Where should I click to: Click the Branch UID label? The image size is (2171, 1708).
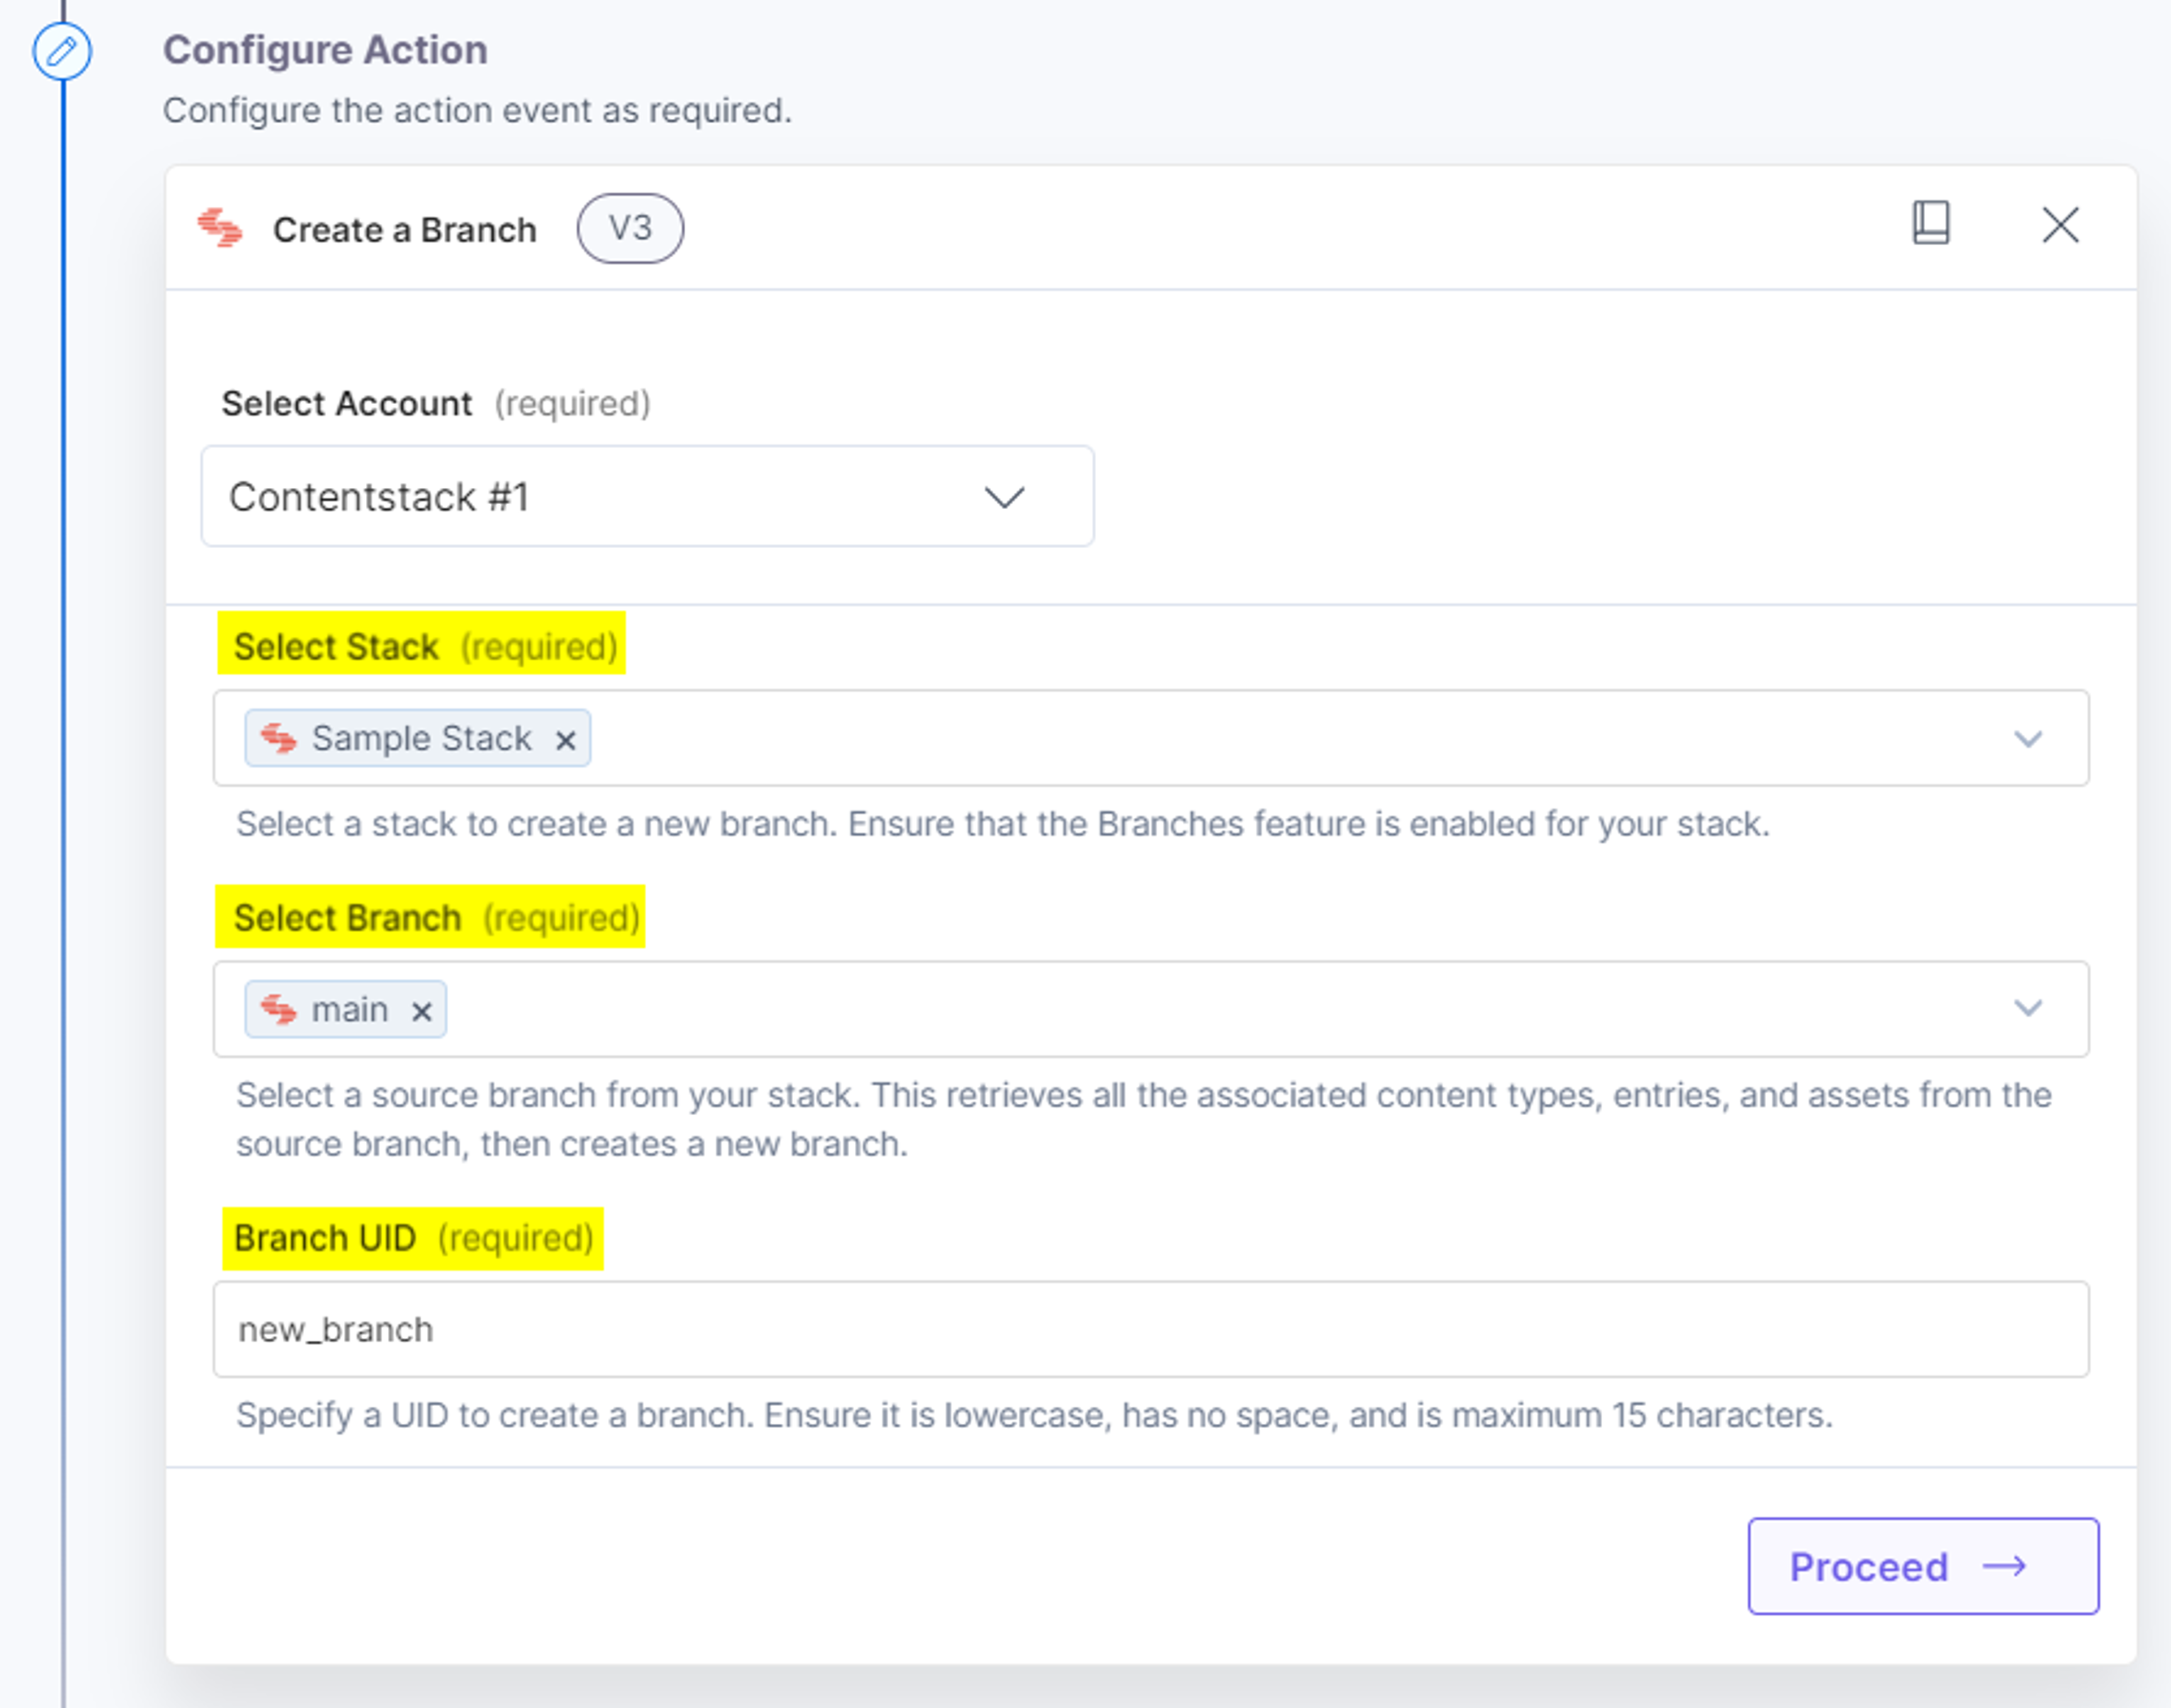coord(324,1238)
